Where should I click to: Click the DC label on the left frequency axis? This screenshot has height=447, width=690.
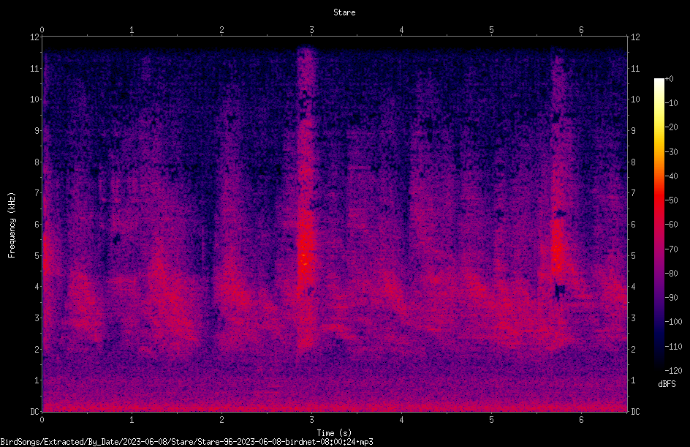pos(35,411)
